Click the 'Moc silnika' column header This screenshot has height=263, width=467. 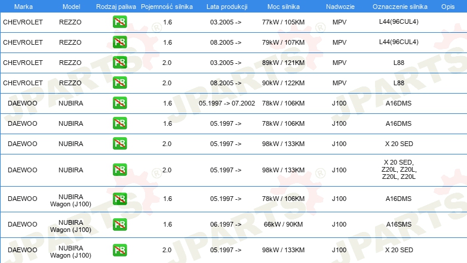[x=284, y=7]
